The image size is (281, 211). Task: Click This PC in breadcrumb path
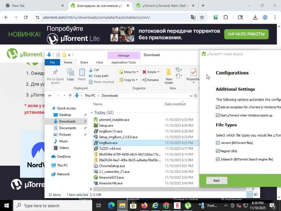click(90, 96)
